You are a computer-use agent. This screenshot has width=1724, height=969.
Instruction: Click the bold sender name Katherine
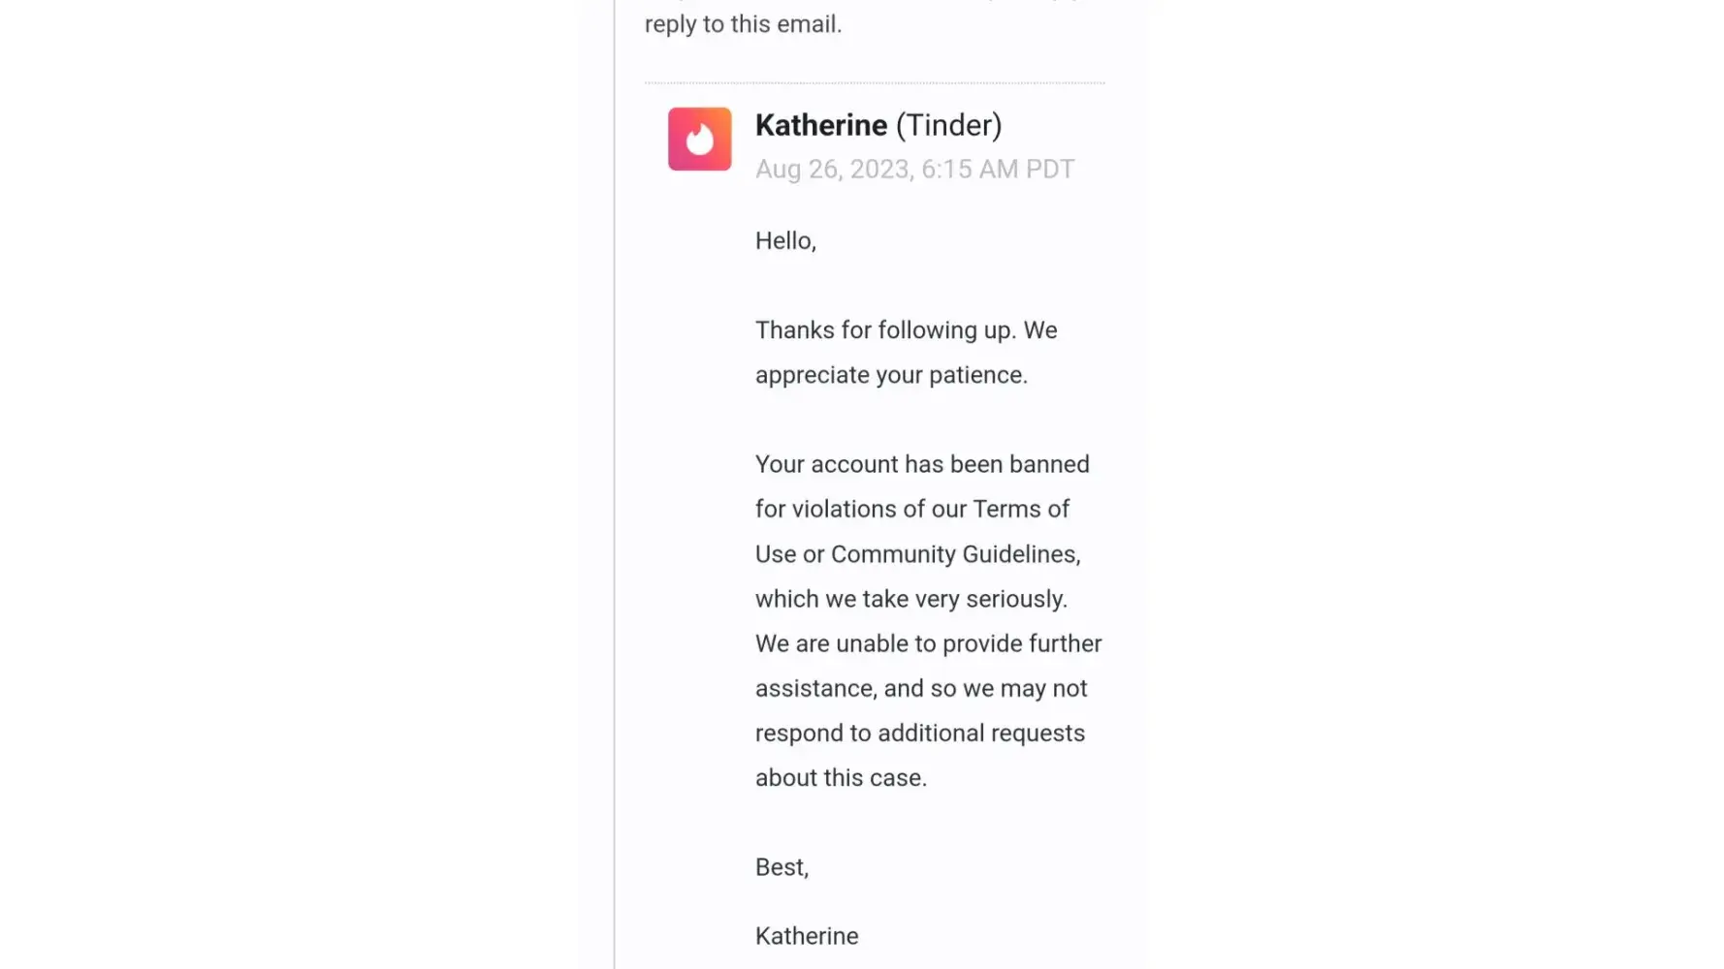(x=820, y=125)
